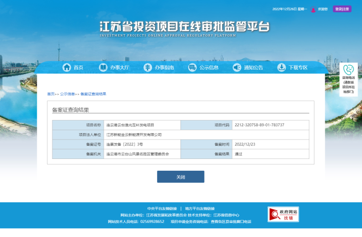Click project code 2212-320758-89-01-783737
This screenshot has height=237, width=362.
[259, 125]
